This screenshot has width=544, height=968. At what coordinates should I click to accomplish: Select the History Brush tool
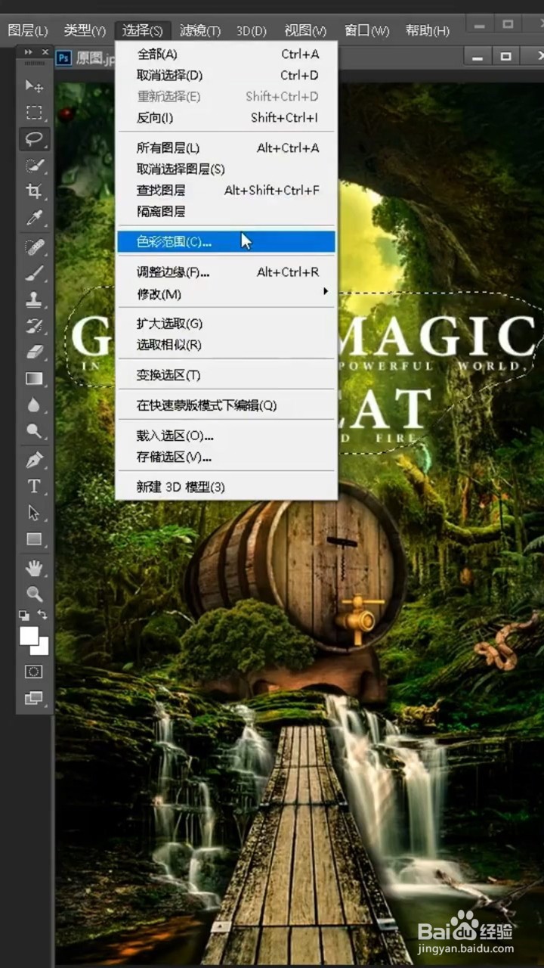34,326
